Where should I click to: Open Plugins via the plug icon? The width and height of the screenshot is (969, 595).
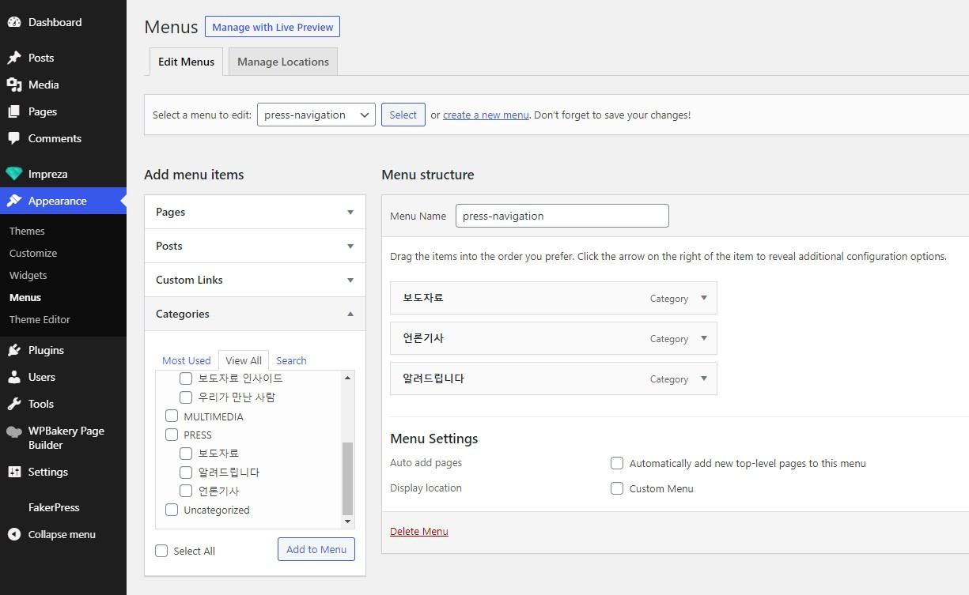click(14, 350)
